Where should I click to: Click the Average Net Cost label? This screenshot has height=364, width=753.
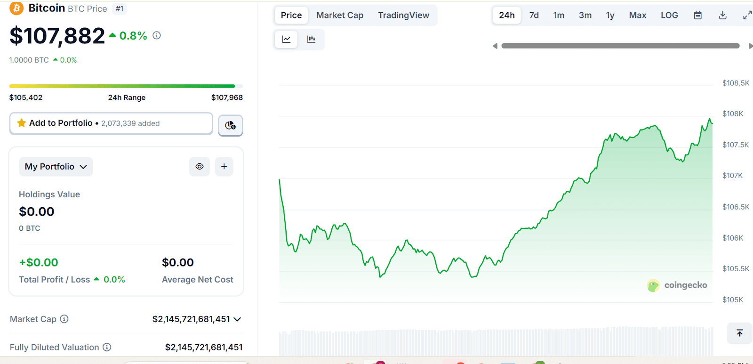coord(198,279)
